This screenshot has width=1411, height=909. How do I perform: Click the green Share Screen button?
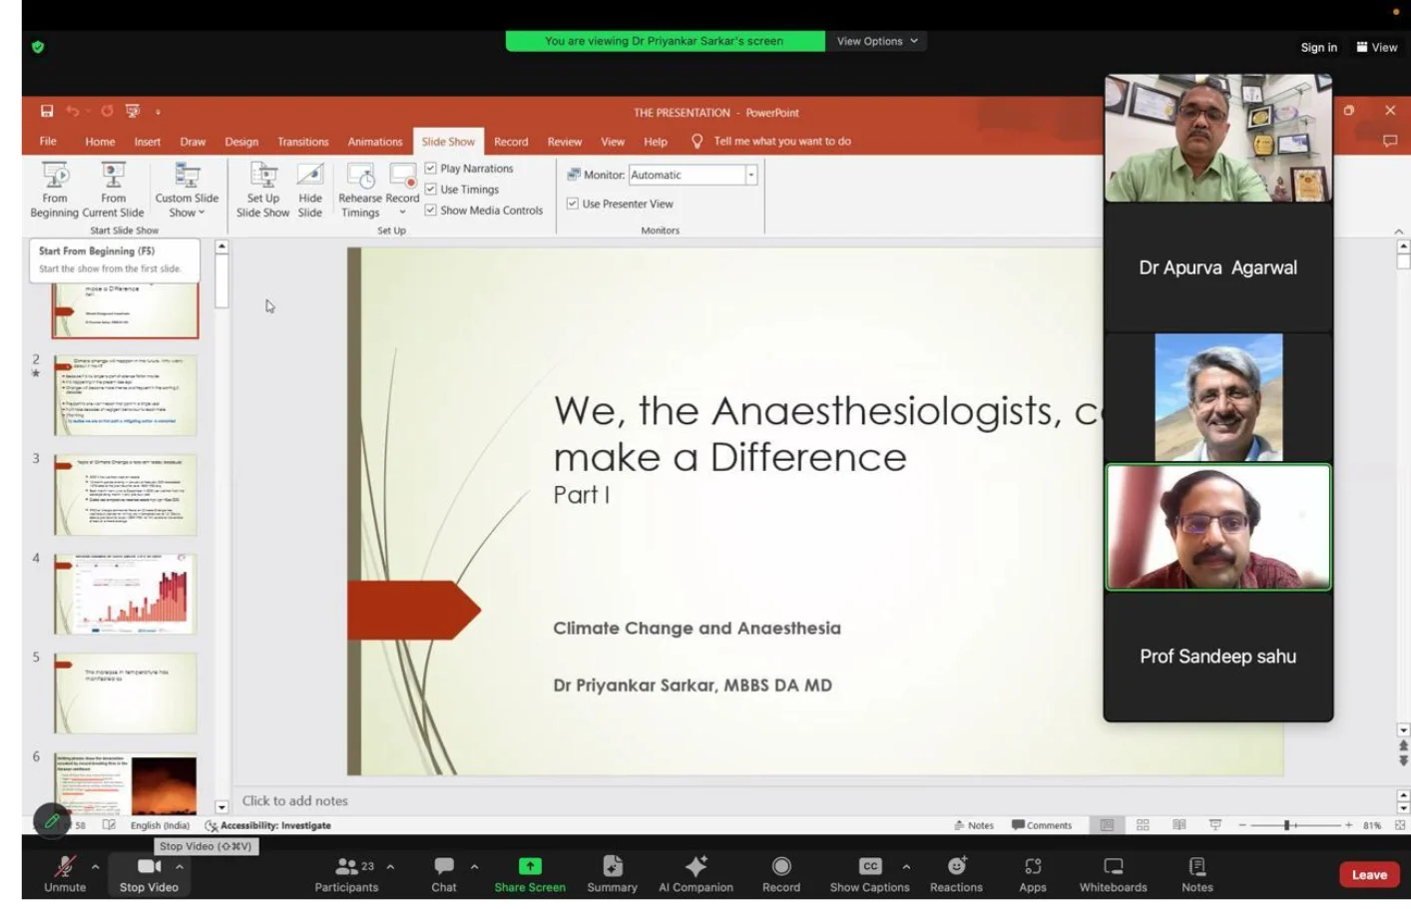coord(530,873)
